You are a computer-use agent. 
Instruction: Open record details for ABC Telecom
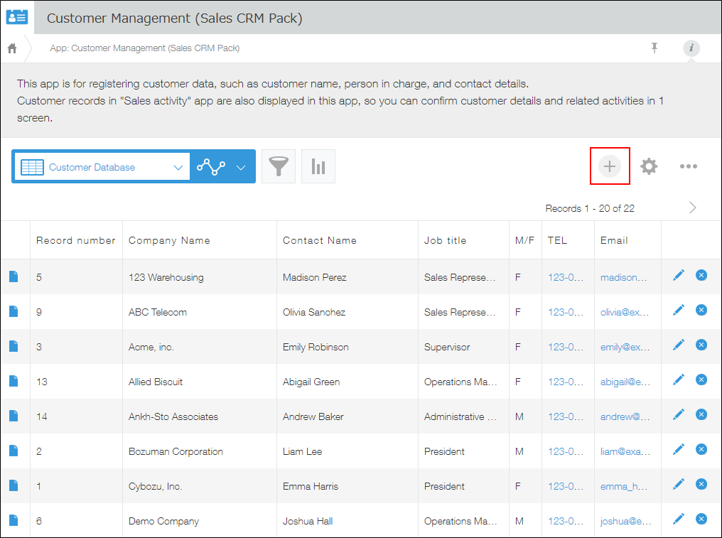pos(14,311)
